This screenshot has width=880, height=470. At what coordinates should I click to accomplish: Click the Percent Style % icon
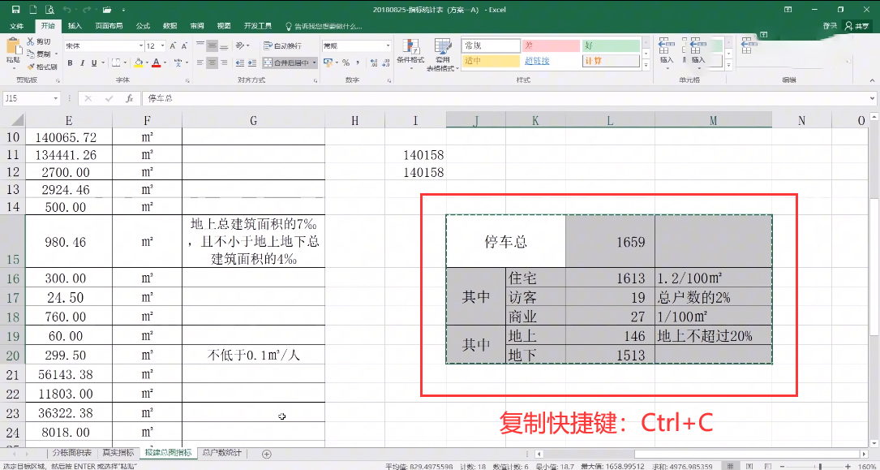[x=346, y=63]
